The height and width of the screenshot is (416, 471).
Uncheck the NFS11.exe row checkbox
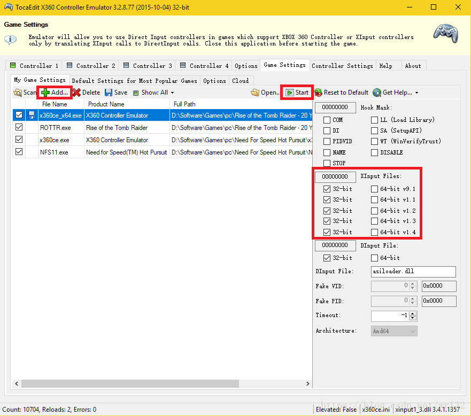[19, 152]
